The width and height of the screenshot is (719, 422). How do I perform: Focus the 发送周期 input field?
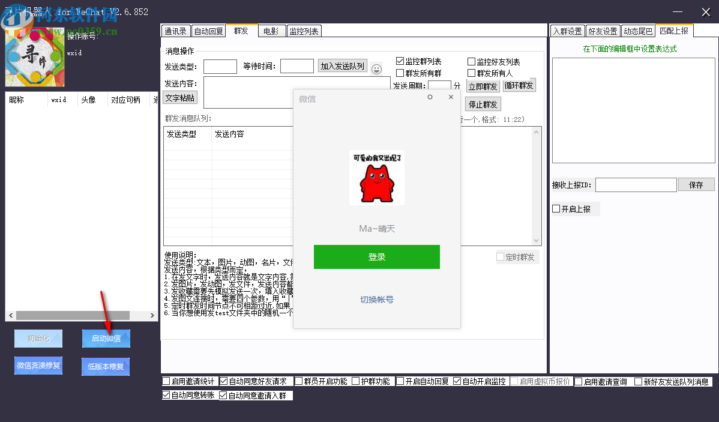pyautogui.click(x=440, y=85)
